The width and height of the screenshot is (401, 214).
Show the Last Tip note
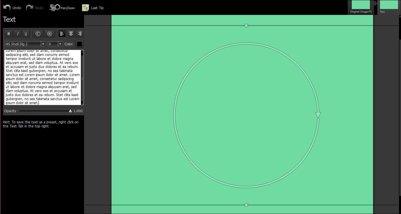tap(85, 8)
